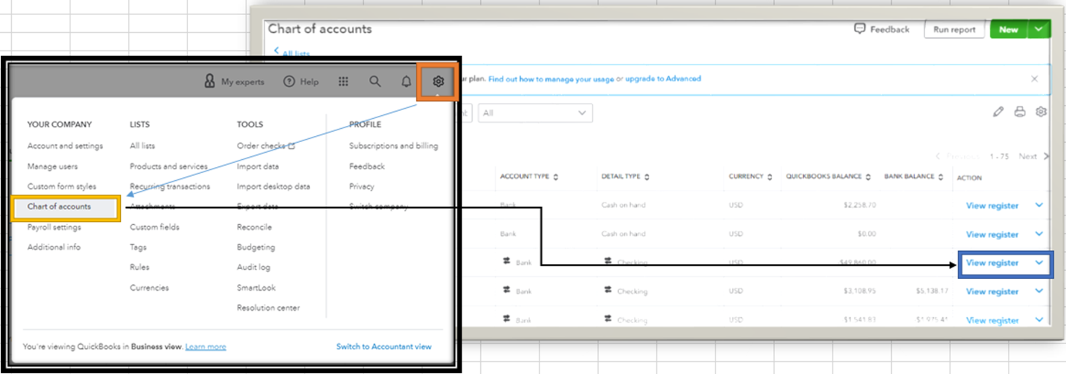Open Custom form styles
Viewport: 1066px width, 374px height.
click(62, 186)
